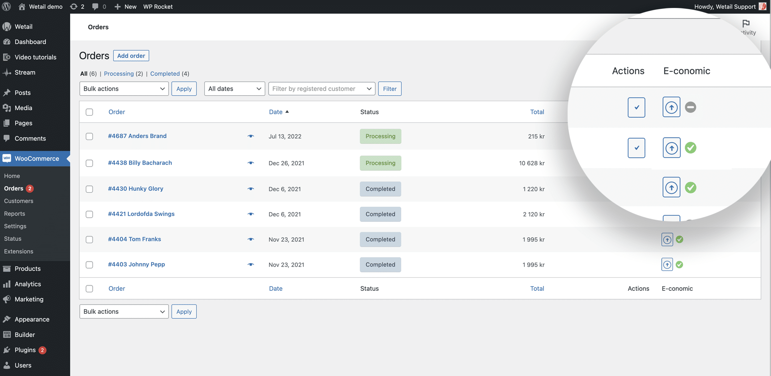This screenshot has width=771, height=376.
Task: Click the Add order button
Action: click(x=131, y=56)
